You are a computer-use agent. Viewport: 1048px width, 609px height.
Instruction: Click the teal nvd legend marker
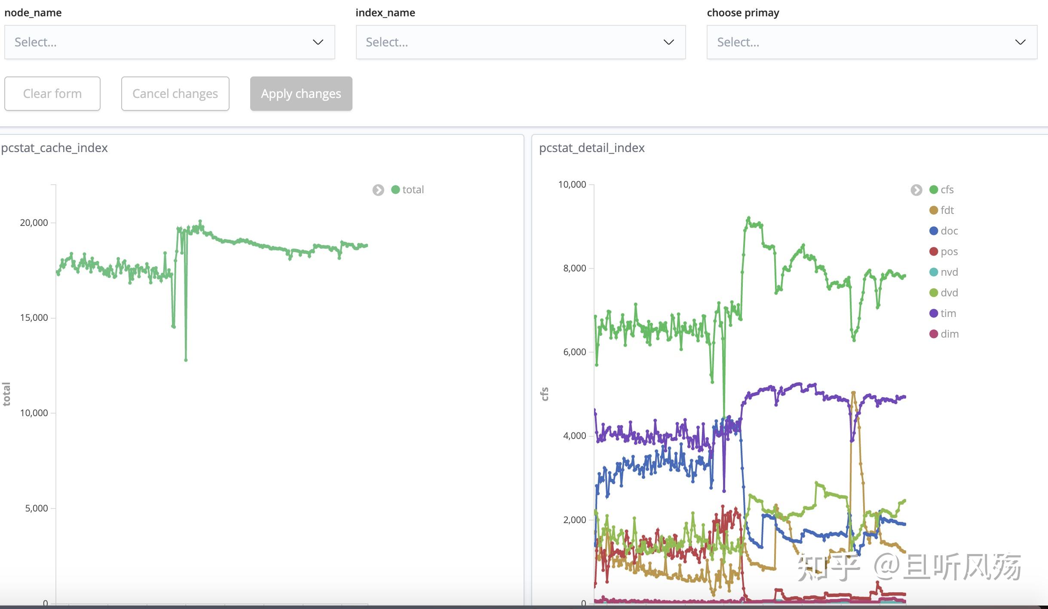933,272
